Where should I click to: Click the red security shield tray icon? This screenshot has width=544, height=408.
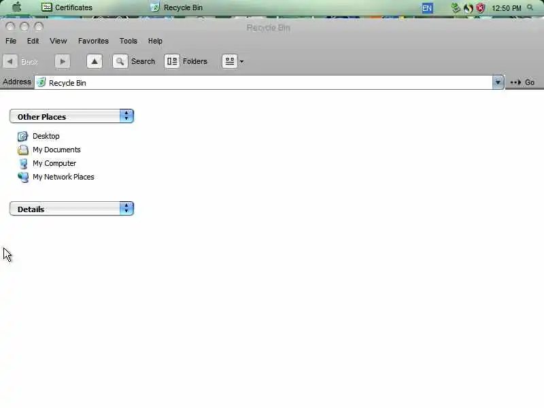[x=480, y=7]
